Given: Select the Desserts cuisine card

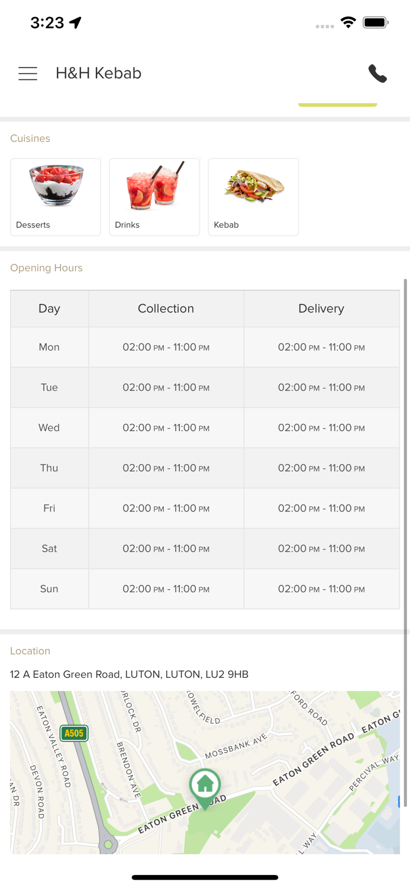Looking at the screenshot, I should [56, 197].
